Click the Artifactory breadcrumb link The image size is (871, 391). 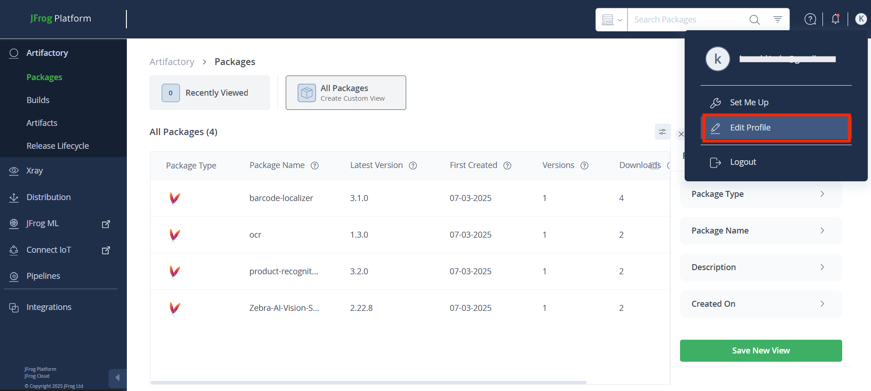click(172, 62)
